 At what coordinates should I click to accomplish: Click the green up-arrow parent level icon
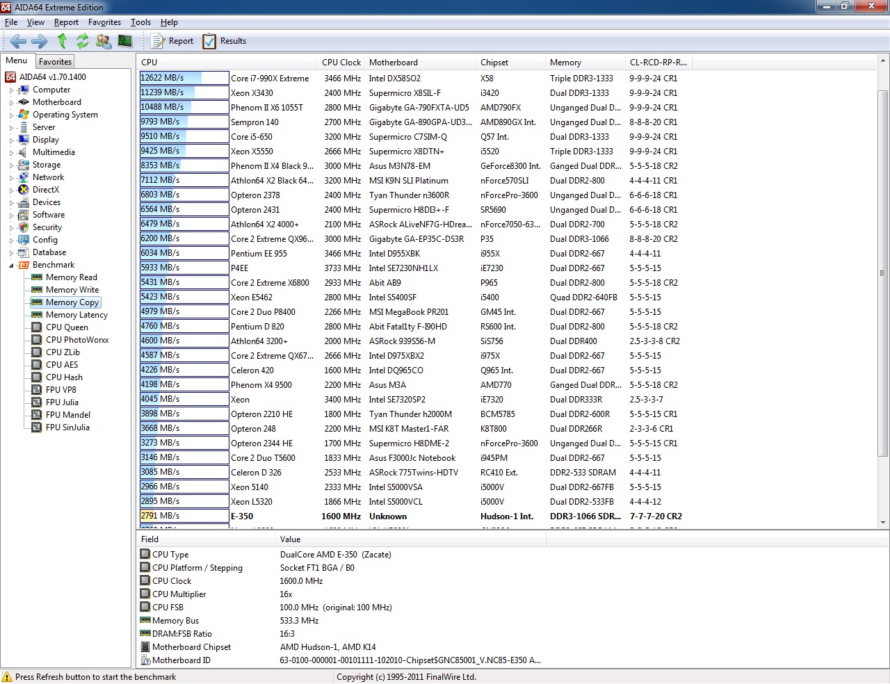point(62,41)
